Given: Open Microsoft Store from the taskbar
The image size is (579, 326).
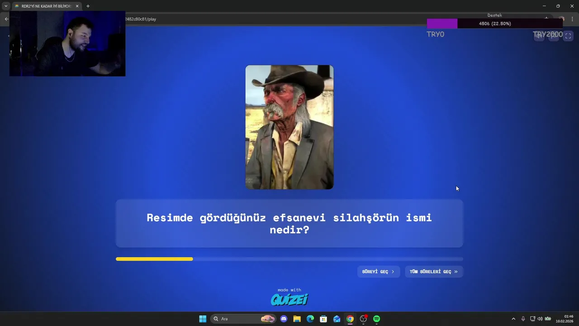Looking at the screenshot, I should [x=323, y=319].
